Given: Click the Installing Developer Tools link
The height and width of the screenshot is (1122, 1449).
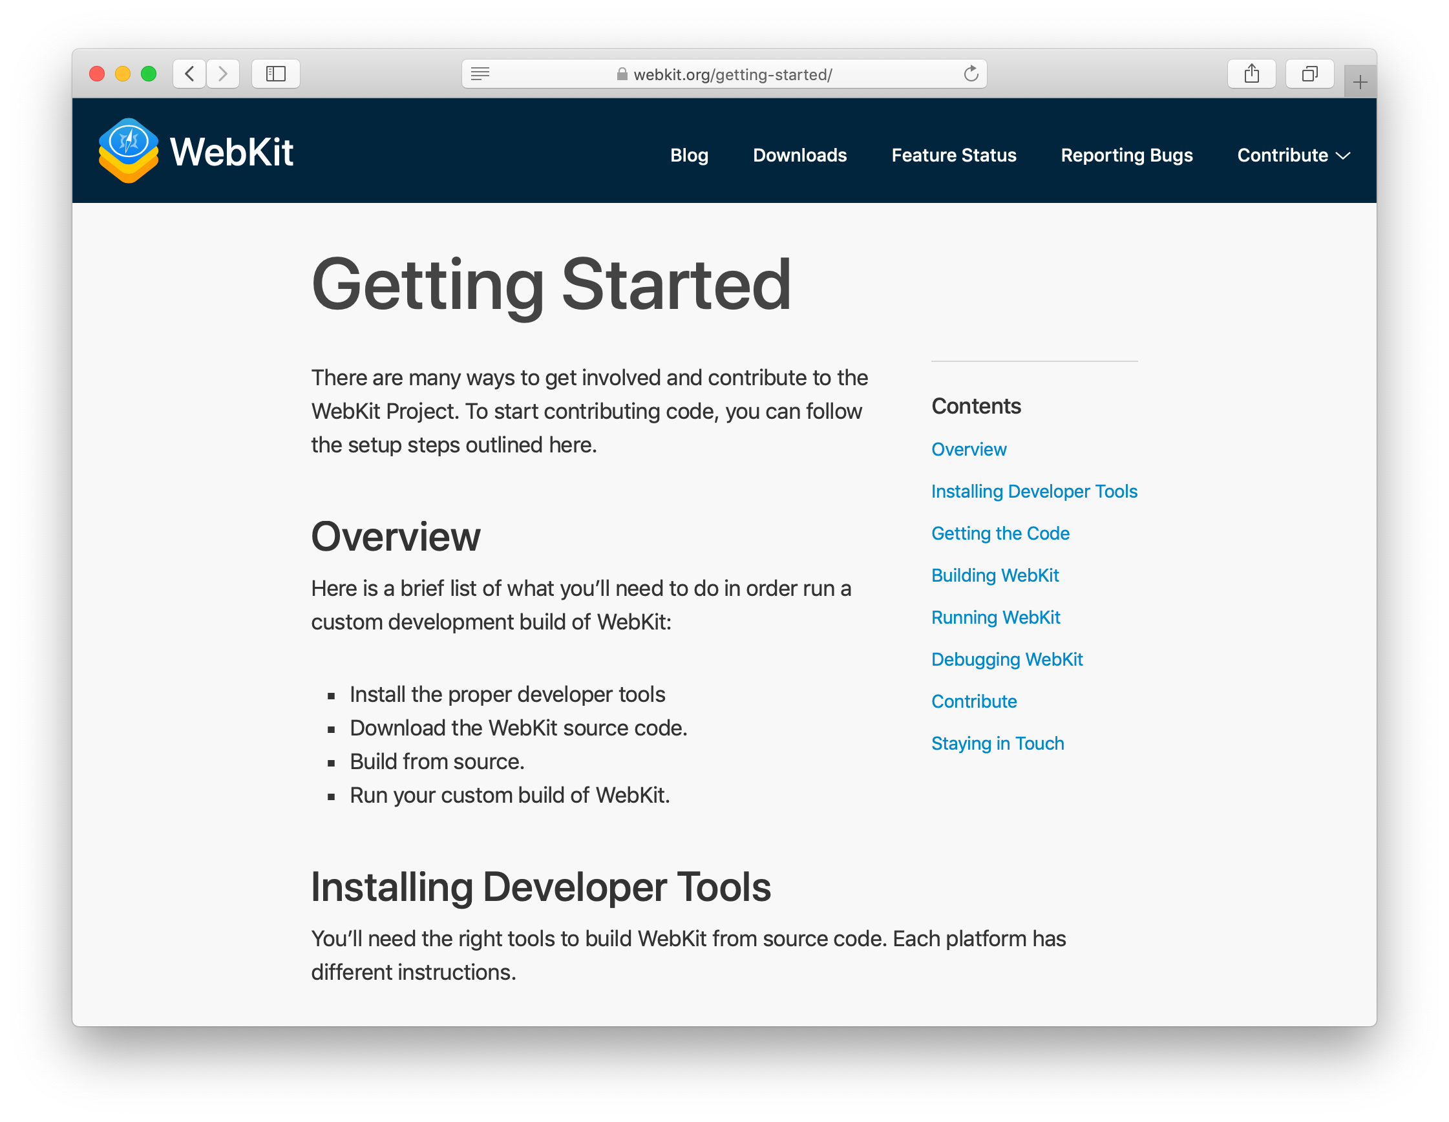Looking at the screenshot, I should click(x=1035, y=492).
